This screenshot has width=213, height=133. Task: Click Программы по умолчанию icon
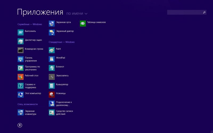coord(21,68)
